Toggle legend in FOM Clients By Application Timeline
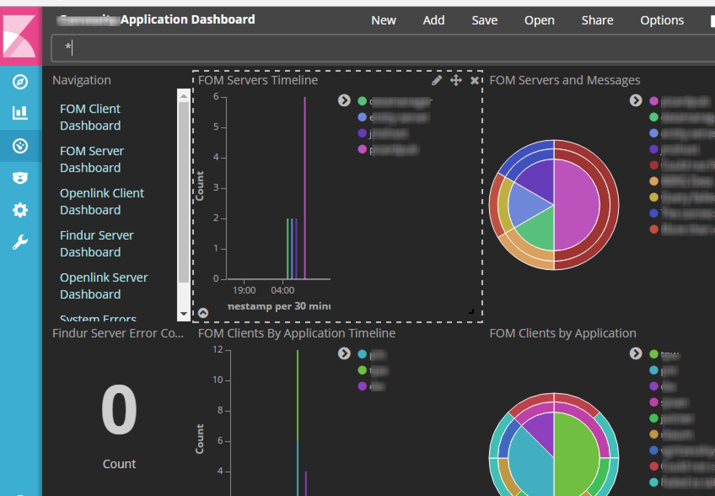Image resolution: width=715 pixels, height=496 pixels. pos(344,353)
